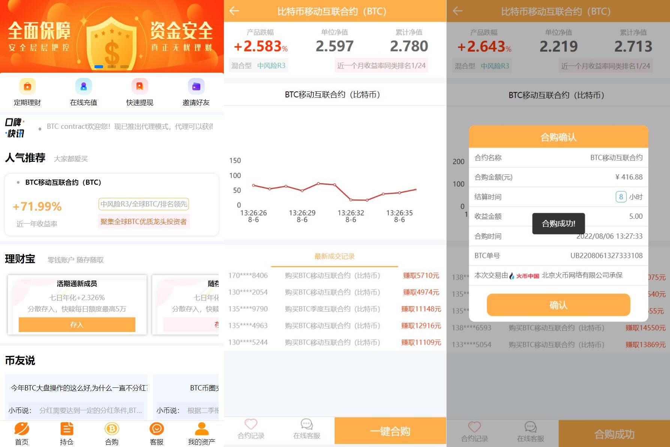Switch to the 最新成交记录 tab

[334, 256]
